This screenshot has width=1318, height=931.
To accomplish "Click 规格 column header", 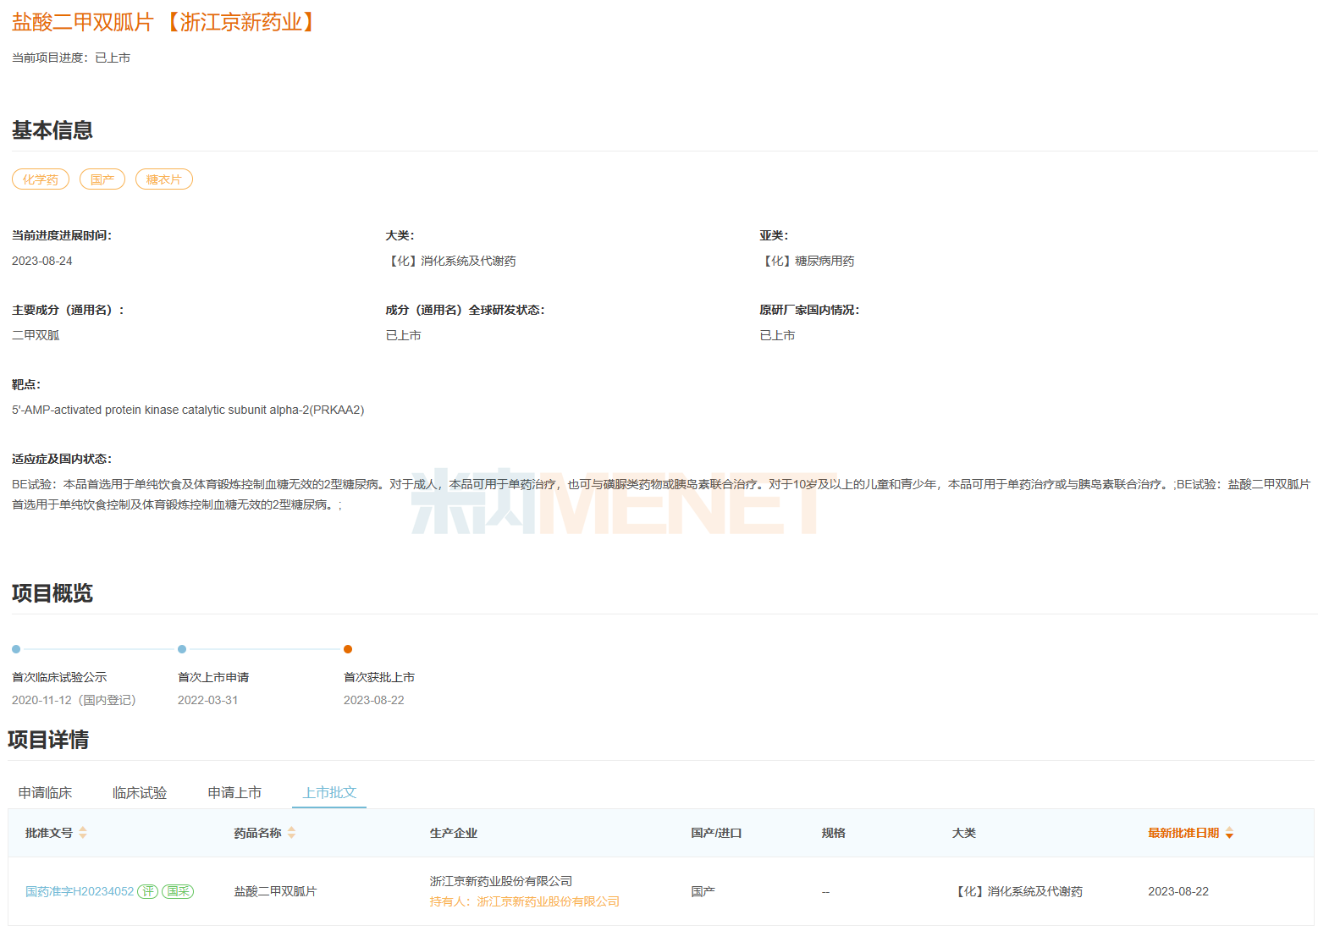I will [834, 833].
